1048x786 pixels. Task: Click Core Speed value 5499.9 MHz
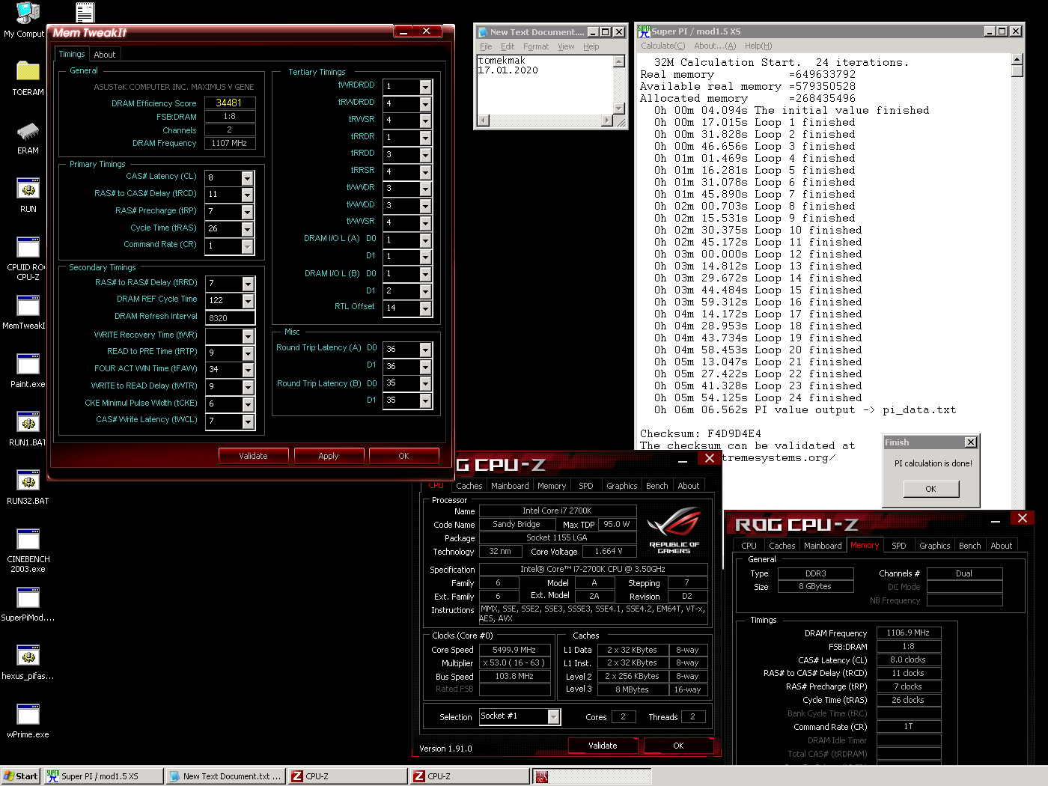(514, 650)
